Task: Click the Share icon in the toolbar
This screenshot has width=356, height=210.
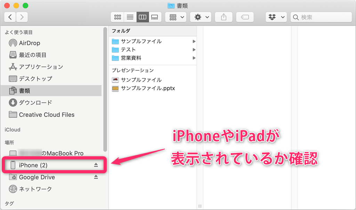Action: 224,17
